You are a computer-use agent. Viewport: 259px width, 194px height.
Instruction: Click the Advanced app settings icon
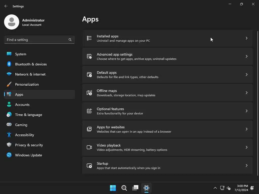click(89, 56)
